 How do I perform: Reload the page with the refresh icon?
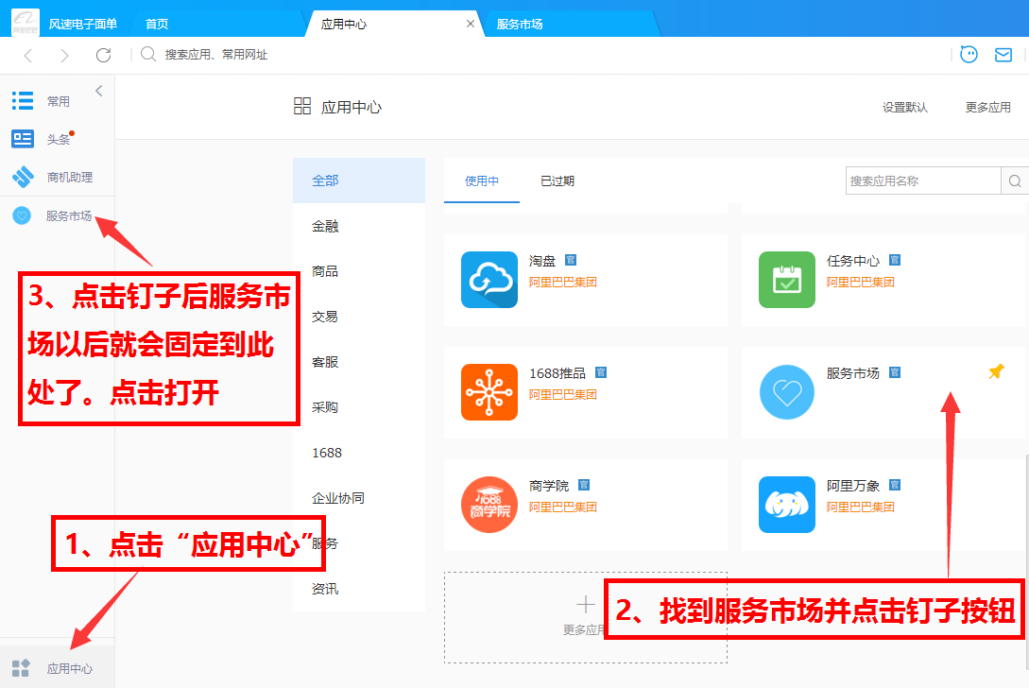103,55
